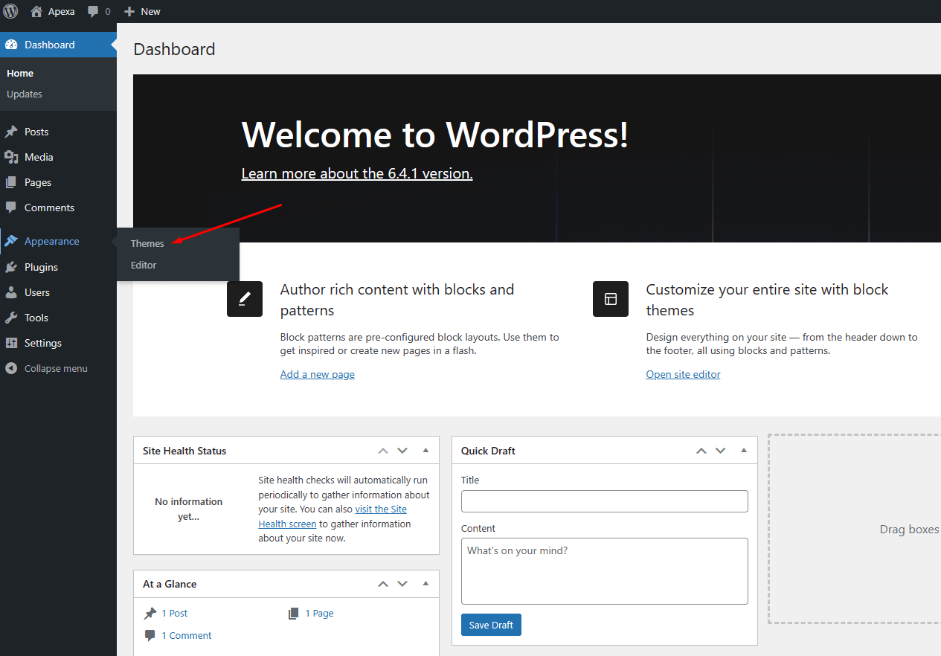Click the WordPress logo icon
This screenshot has width=941, height=656.
pyautogui.click(x=10, y=11)
